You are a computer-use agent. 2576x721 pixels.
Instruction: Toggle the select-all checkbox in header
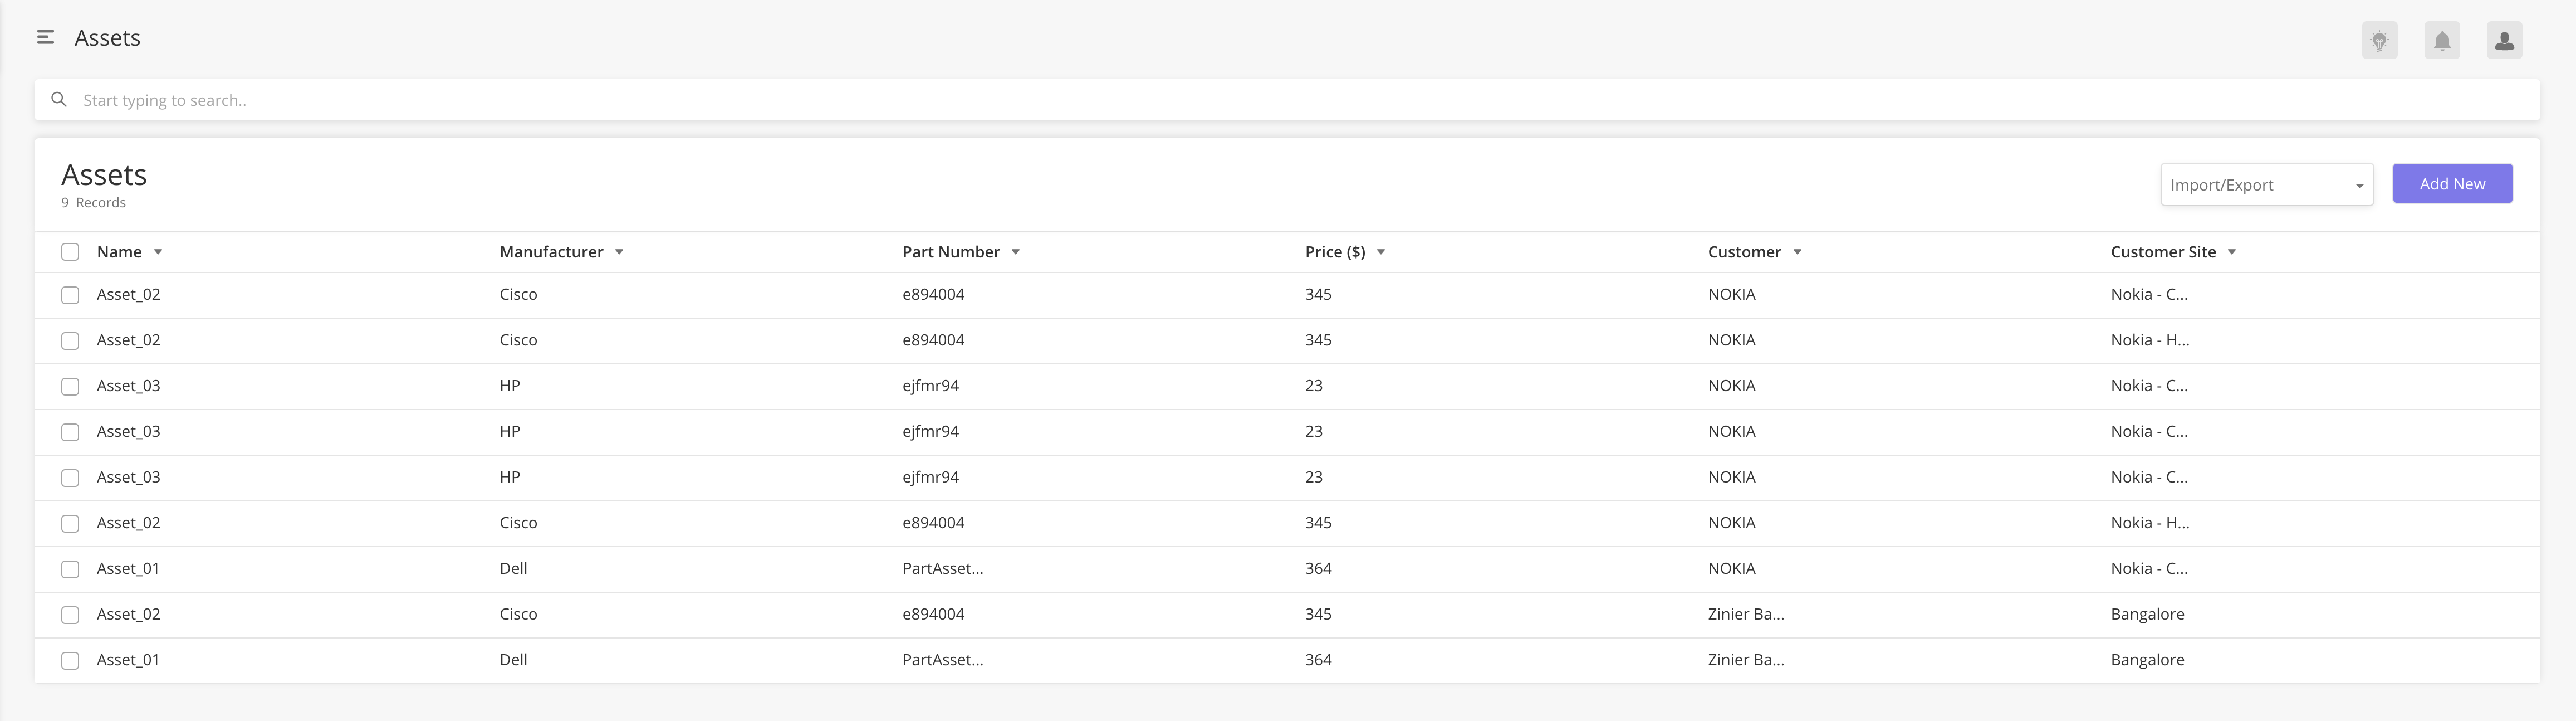point(70,252)
